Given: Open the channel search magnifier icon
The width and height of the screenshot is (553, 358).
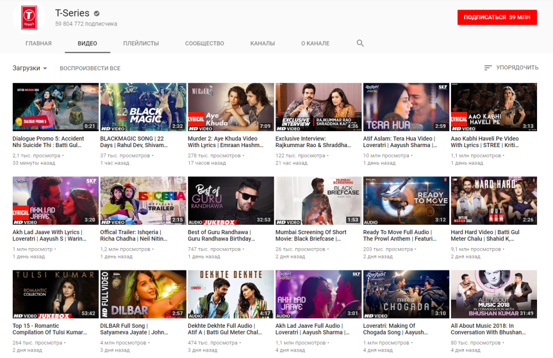Looking at the screenshot, I should click(360, 43).
